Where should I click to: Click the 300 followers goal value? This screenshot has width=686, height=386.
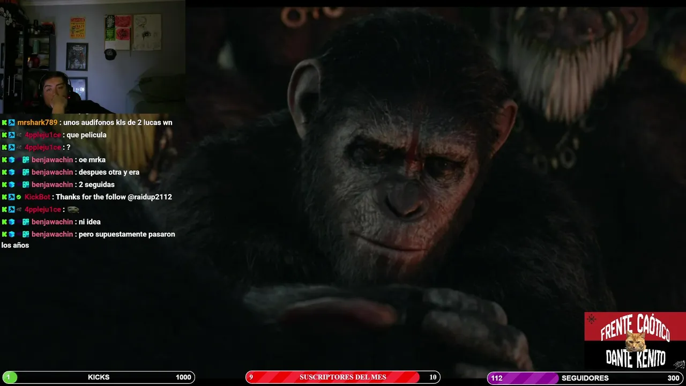(x=673, y=378)
